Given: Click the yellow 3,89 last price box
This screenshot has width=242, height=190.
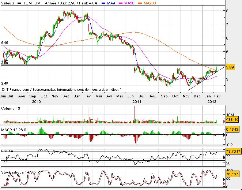Looking at the screenshot, I should 230,67.
